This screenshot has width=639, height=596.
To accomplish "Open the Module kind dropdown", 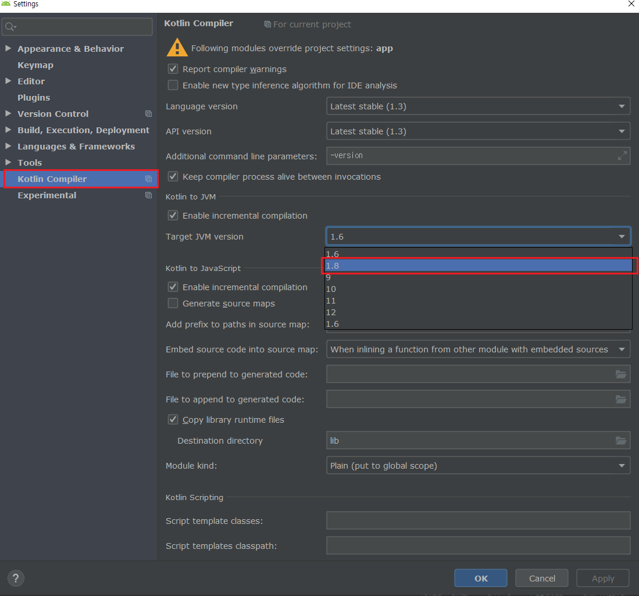I will pyautogui.click(x=478, y=466).
